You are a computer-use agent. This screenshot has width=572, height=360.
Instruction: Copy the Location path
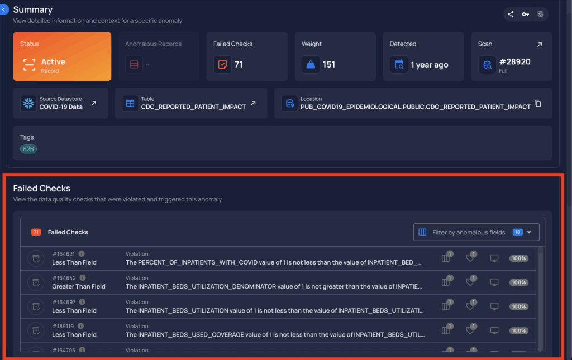(x=538, y=103)
